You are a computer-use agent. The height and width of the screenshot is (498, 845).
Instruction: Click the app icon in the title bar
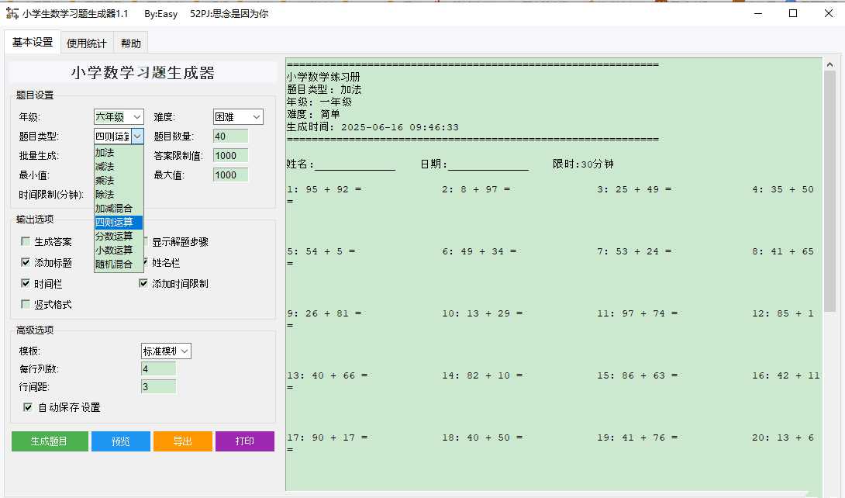click(x=12, y=13)
